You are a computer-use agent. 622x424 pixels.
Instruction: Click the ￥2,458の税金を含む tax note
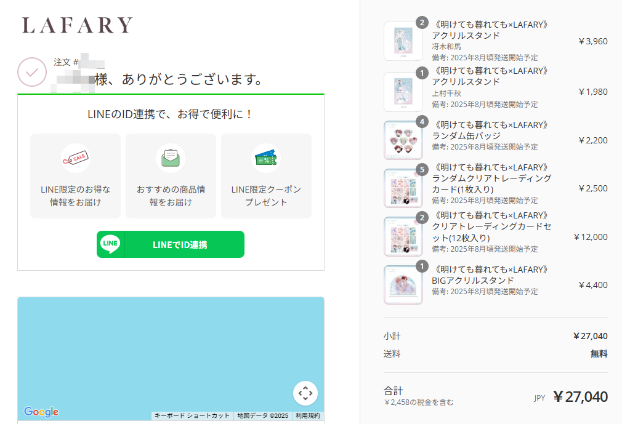419,402
